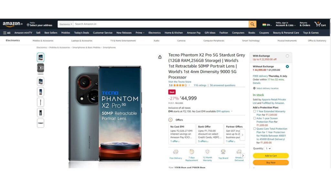This screenshot has width=331, height=186.
Task: Click the Add to Cart button
Action: [271, 156]
